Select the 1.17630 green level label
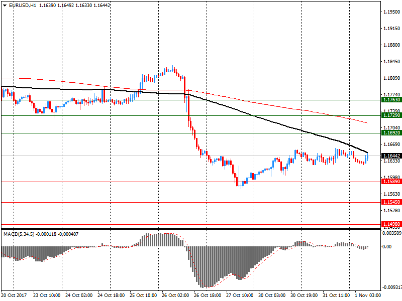Viewport: 402px width, 301px height. [x=391, y=100]
